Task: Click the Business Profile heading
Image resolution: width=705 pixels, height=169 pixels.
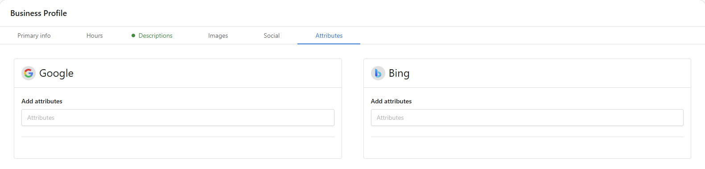Action: point(39,13)
